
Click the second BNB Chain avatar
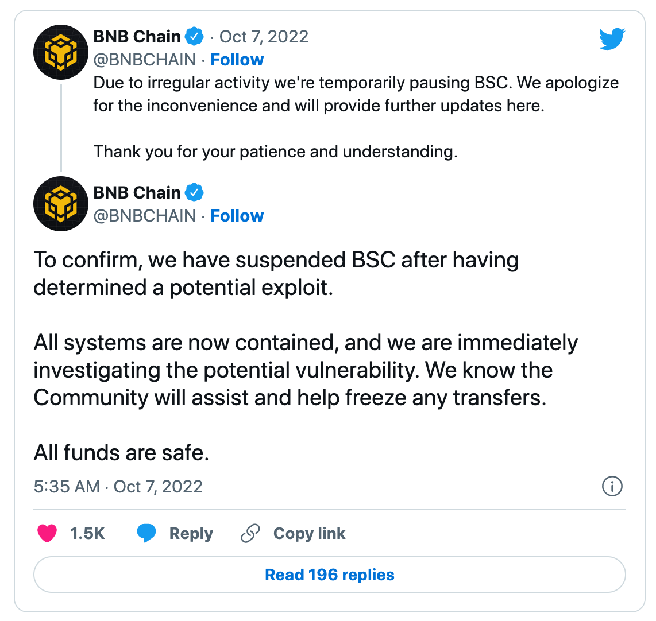61,204
